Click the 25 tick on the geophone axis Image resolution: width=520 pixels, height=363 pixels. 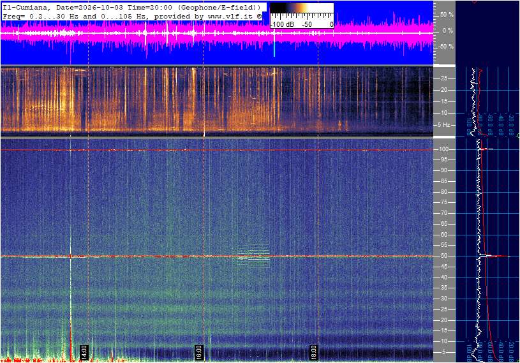[x=443, y=78]
